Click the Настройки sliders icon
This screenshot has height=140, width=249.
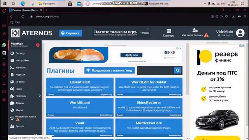(12, 61)
